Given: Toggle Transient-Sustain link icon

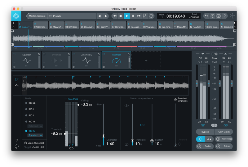Looking at the screenshot, I should tap(142, 125).
